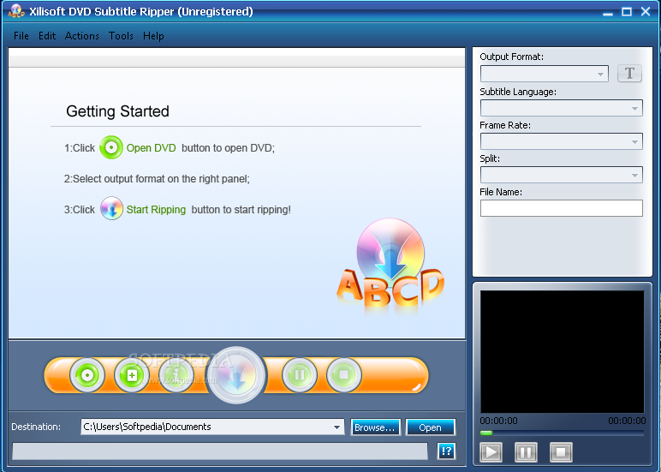Click the Open destination folder button

point(431,427)
